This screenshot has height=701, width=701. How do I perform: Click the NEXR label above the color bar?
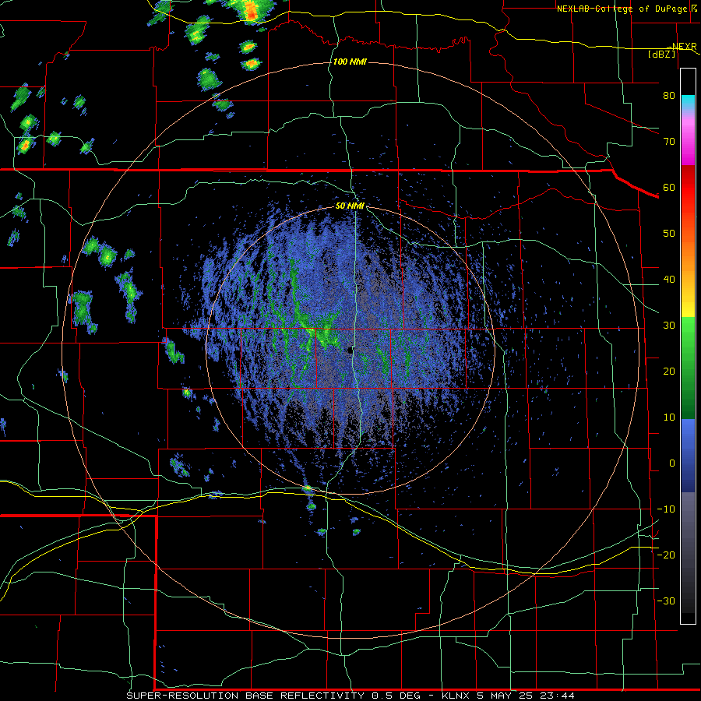tap(684, 47)
